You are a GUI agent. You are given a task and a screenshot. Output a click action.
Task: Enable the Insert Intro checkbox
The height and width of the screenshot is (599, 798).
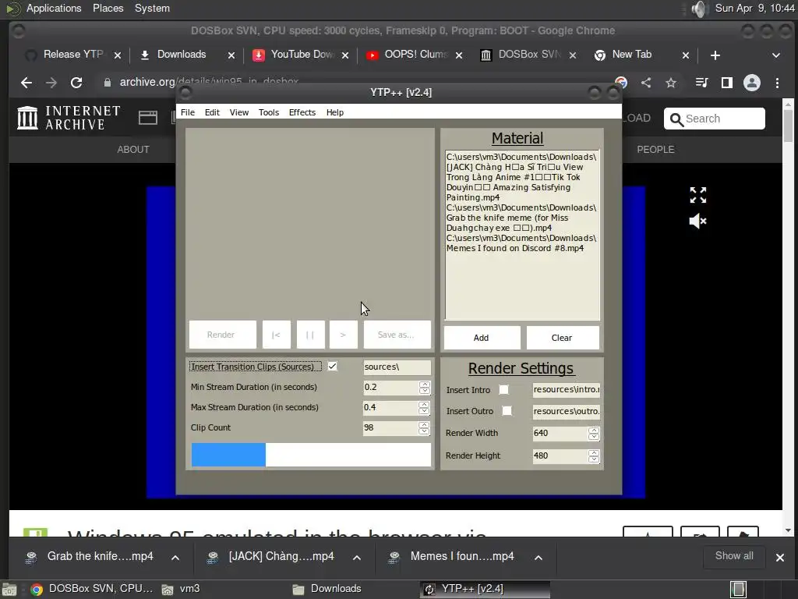[x=503, y=390]
